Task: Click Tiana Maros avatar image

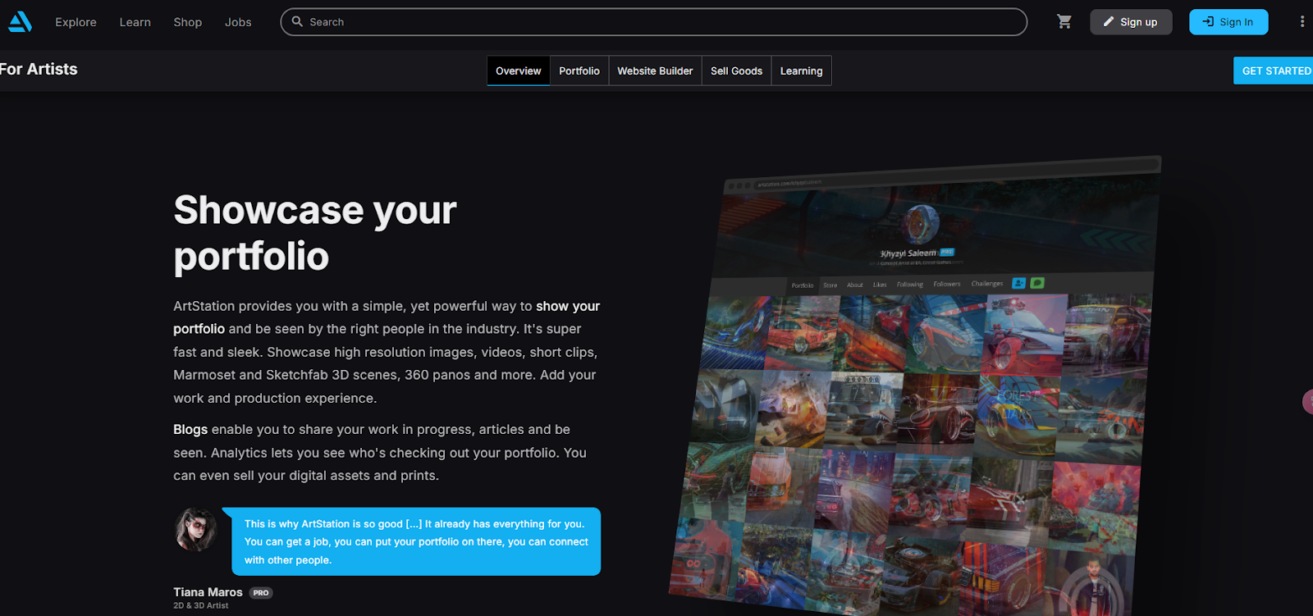Action: tap(195, 529)
